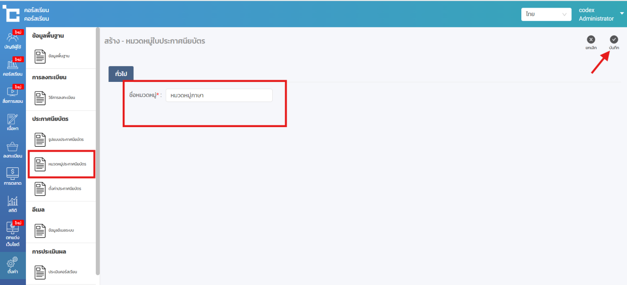Open the ตั้งค่า gear icon
This screenshot has height=285, width=627.
(13, 265)
